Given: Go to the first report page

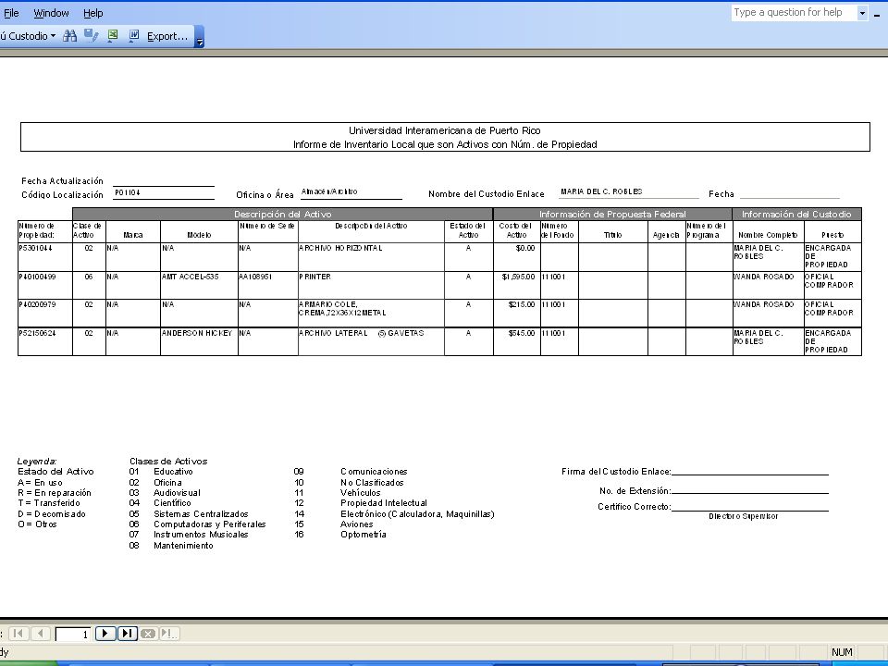Looking at the screenshot, I should [18, 633].
